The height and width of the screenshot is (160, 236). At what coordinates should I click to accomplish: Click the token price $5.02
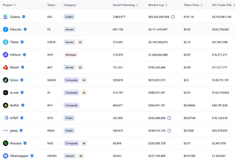pyautogui.click(x=187, y=29)
